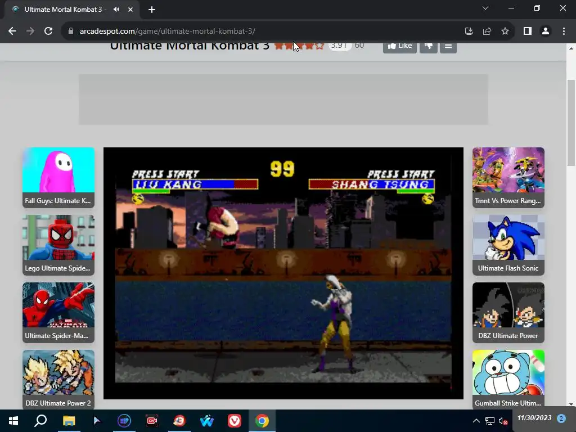Open the game options hamburger menu
The width and height of the screenshot is (576, 432).
click(x=448, y=46)
